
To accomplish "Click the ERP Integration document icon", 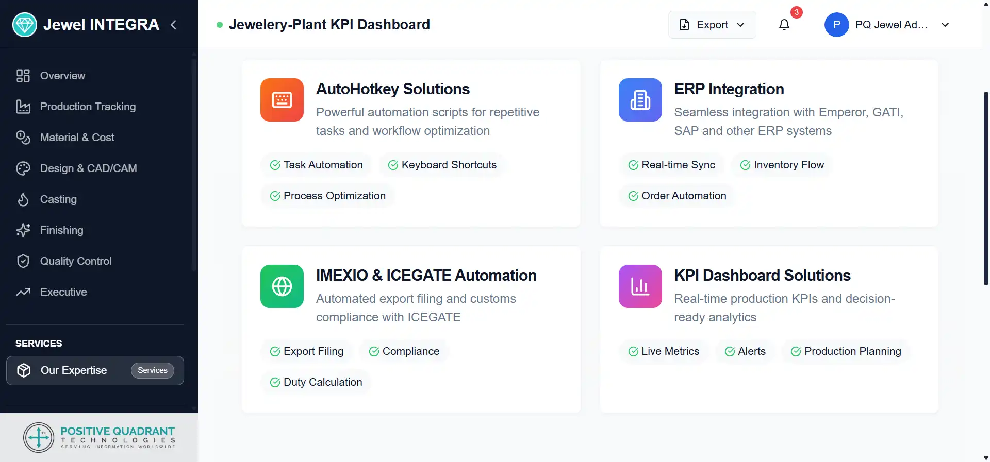I will pos(640,100).
